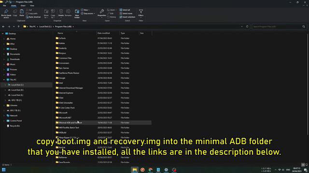Open the Easy access dropdown
Screen dimensions: 309x173
88,13
